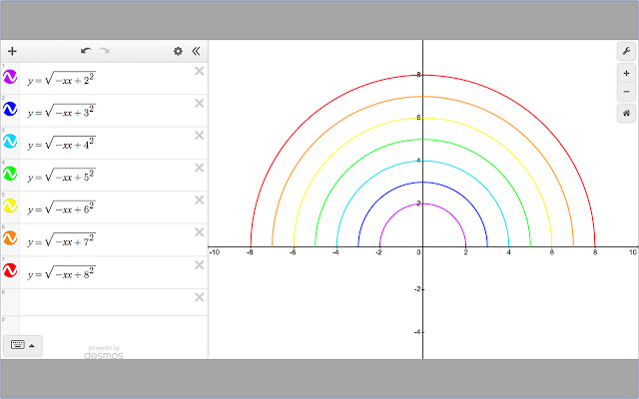This screenshot has height=399, width=639.
Task: Hide the yellow curve with radius 6
Action: point(10,205)
